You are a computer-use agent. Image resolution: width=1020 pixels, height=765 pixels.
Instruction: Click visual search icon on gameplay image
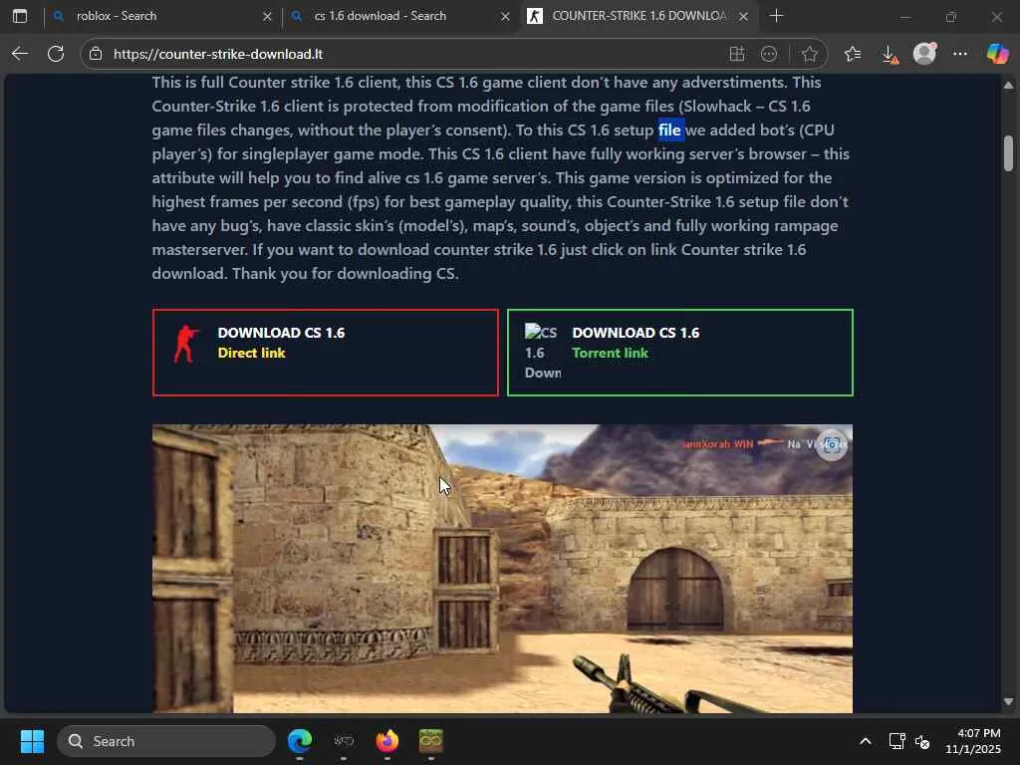click(832, 445)
